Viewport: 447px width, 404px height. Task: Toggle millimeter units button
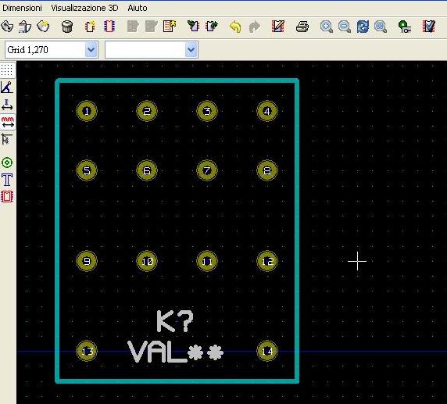tap(8, 122)
